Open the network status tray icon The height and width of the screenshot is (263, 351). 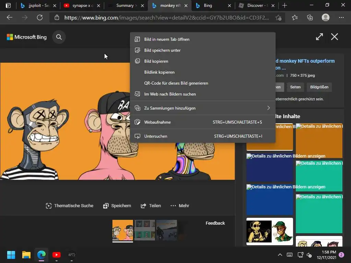pos(300,255)
